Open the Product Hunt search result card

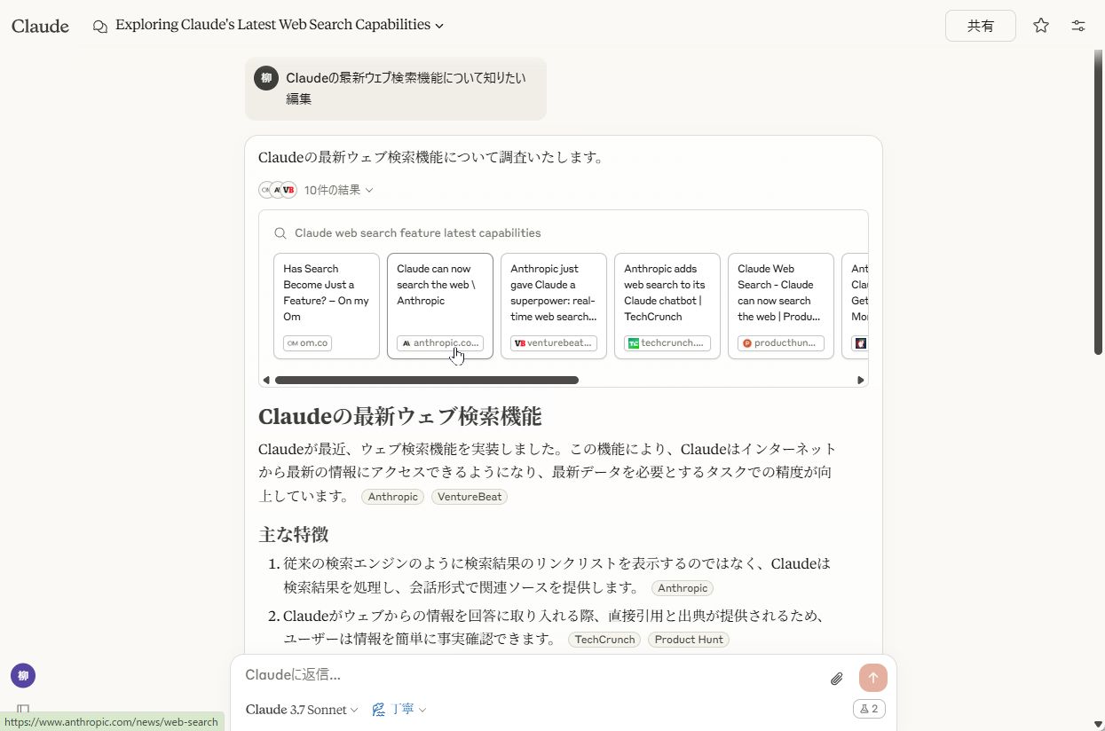click(781, 306)
